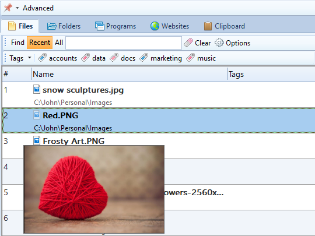
Task: Click the Options gear icon
Action: (x=219, y=43)
